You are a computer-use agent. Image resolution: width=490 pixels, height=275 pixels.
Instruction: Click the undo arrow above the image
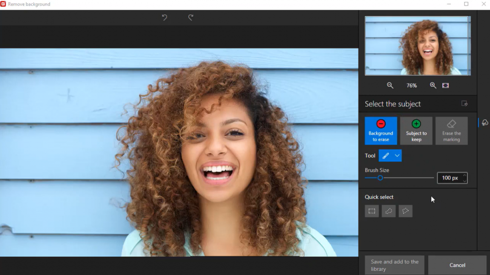(x=164, y=17)
